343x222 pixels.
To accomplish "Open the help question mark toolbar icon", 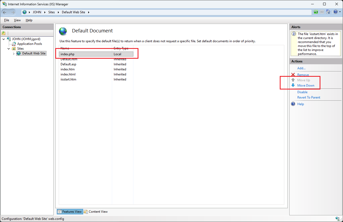I will pyautogui.click(x=336, y=12).
